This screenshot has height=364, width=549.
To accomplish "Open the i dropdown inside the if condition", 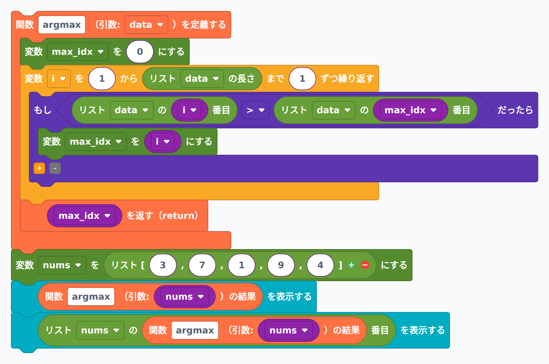I will 189,110.
